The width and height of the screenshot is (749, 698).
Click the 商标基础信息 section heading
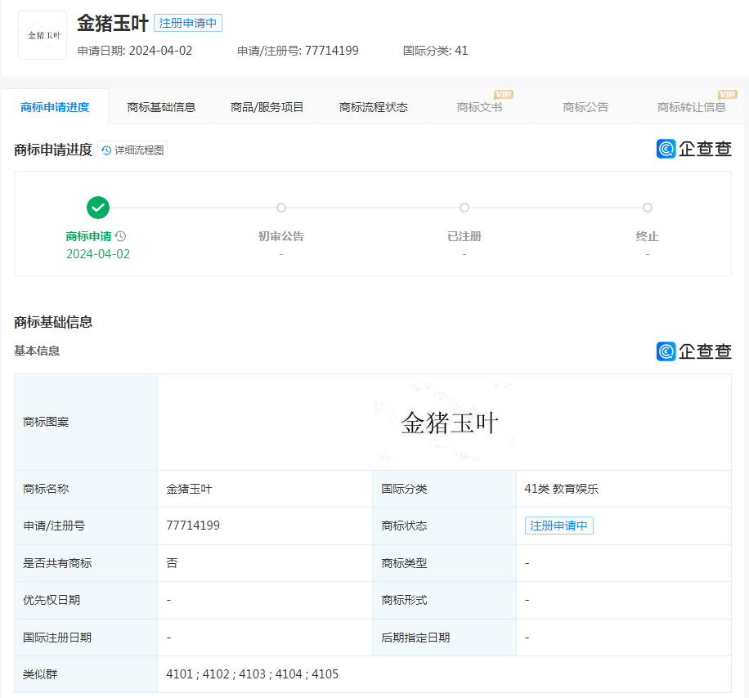click(53, 322)
